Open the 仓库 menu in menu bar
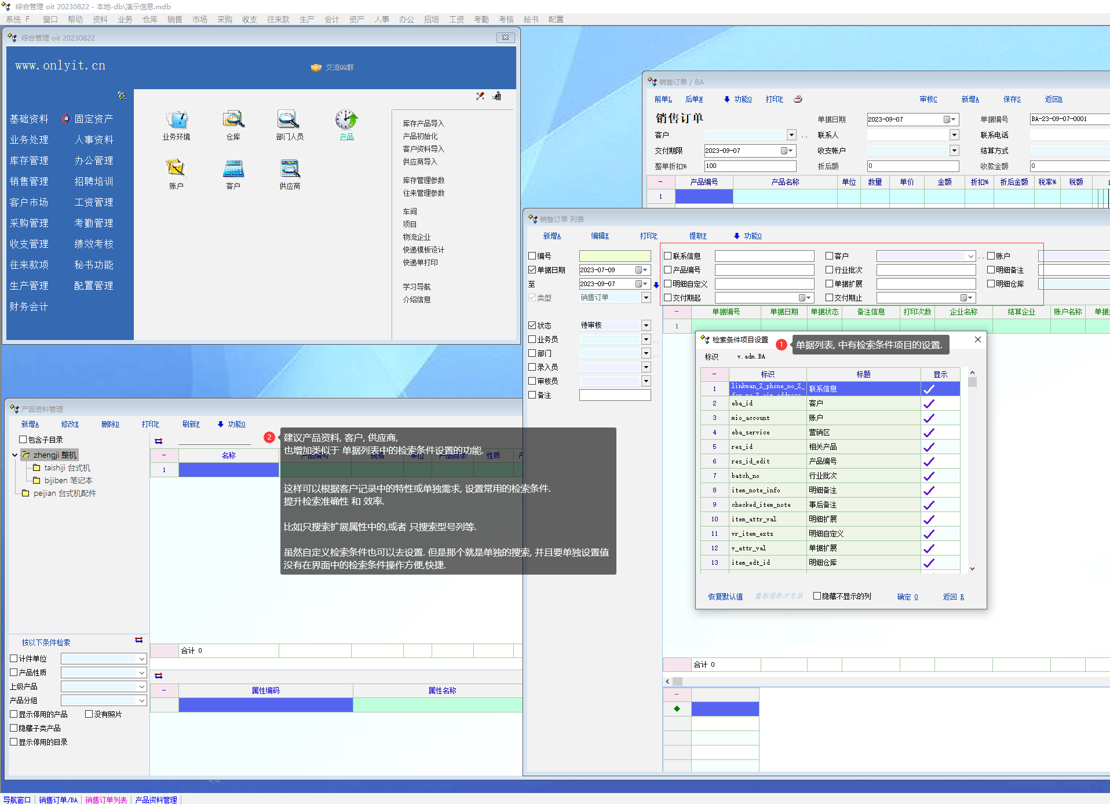 [150, 19]
